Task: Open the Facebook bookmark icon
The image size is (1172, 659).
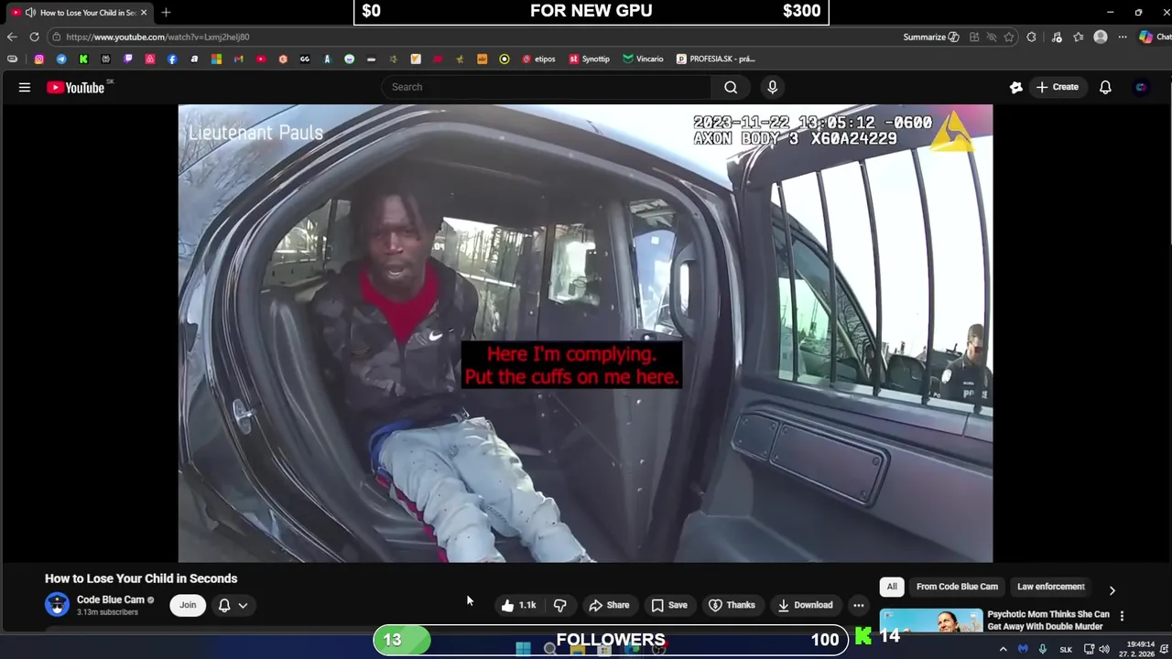Action: (x=172, y=59)
